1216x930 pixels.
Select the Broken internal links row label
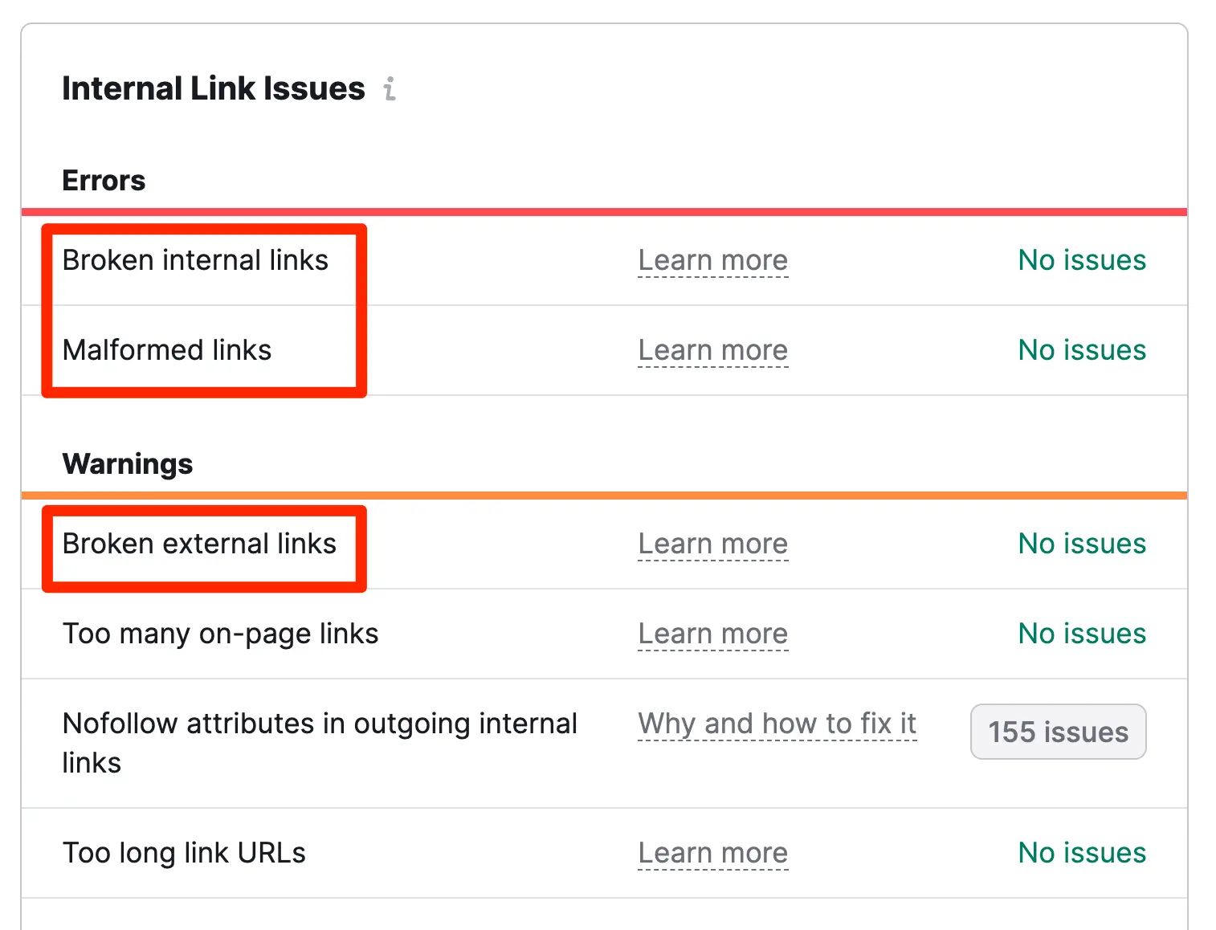coord(195,260)
